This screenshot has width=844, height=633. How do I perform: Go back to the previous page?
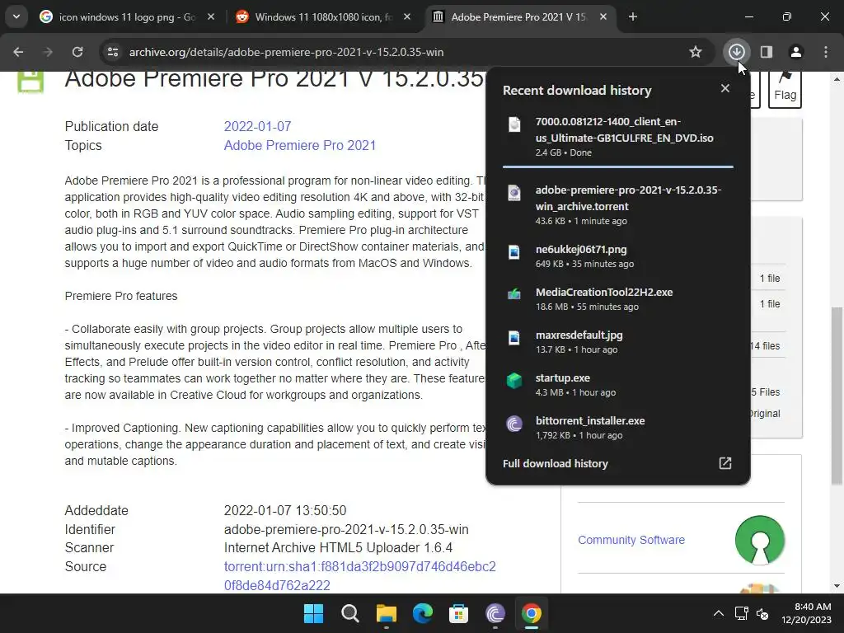tap(18, 52)
